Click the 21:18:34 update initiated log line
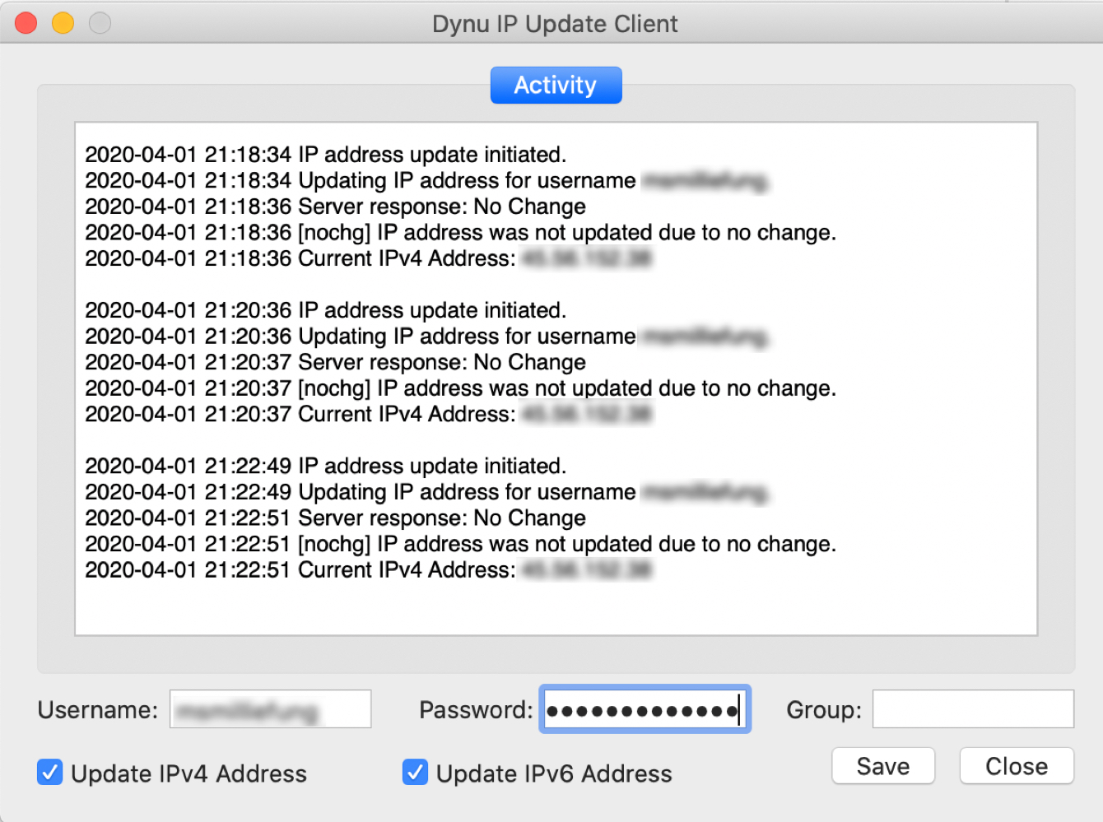1103x822 pixels. 325,155
